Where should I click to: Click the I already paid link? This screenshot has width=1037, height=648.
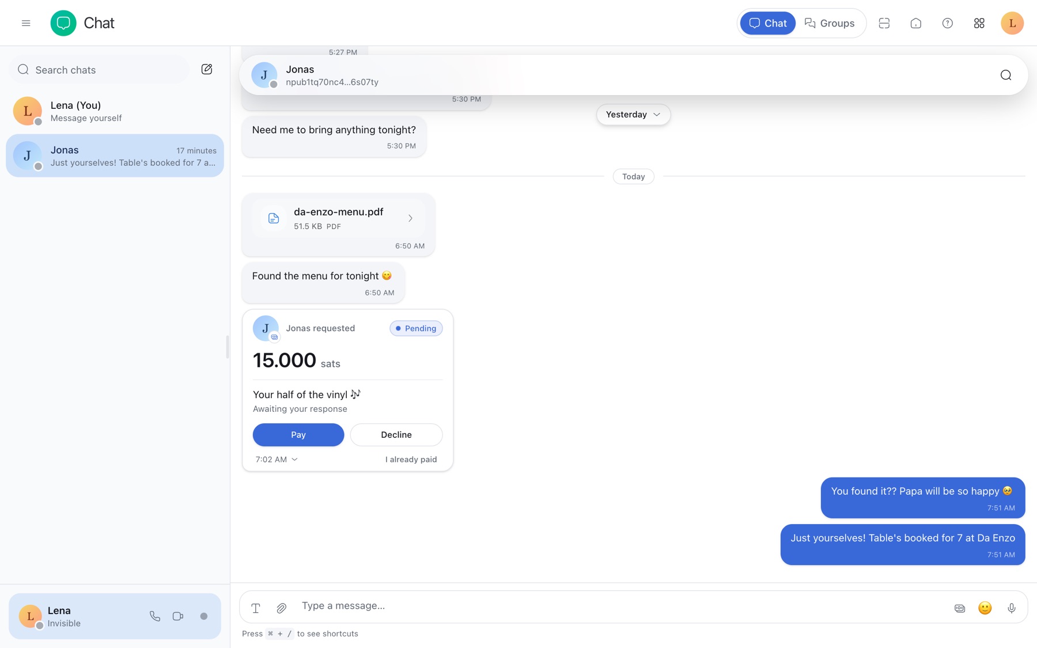[411, 460]
